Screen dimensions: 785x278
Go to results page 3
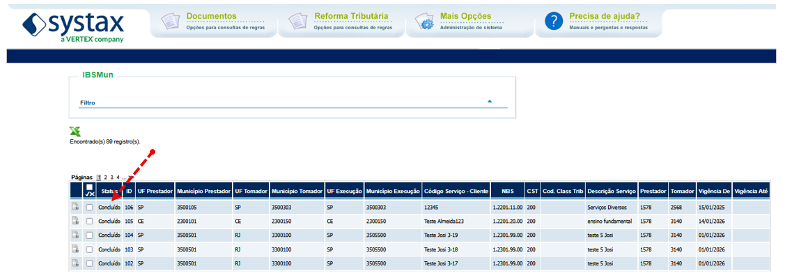click(x=111, y=177)
